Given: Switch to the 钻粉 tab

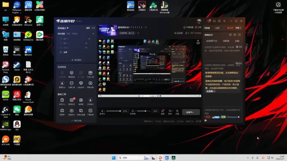Looking at the screenshot, I should tap(237, 41).
